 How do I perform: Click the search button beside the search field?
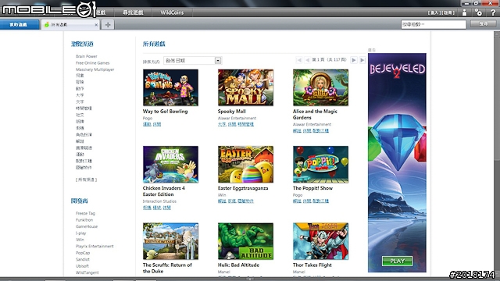484,24
